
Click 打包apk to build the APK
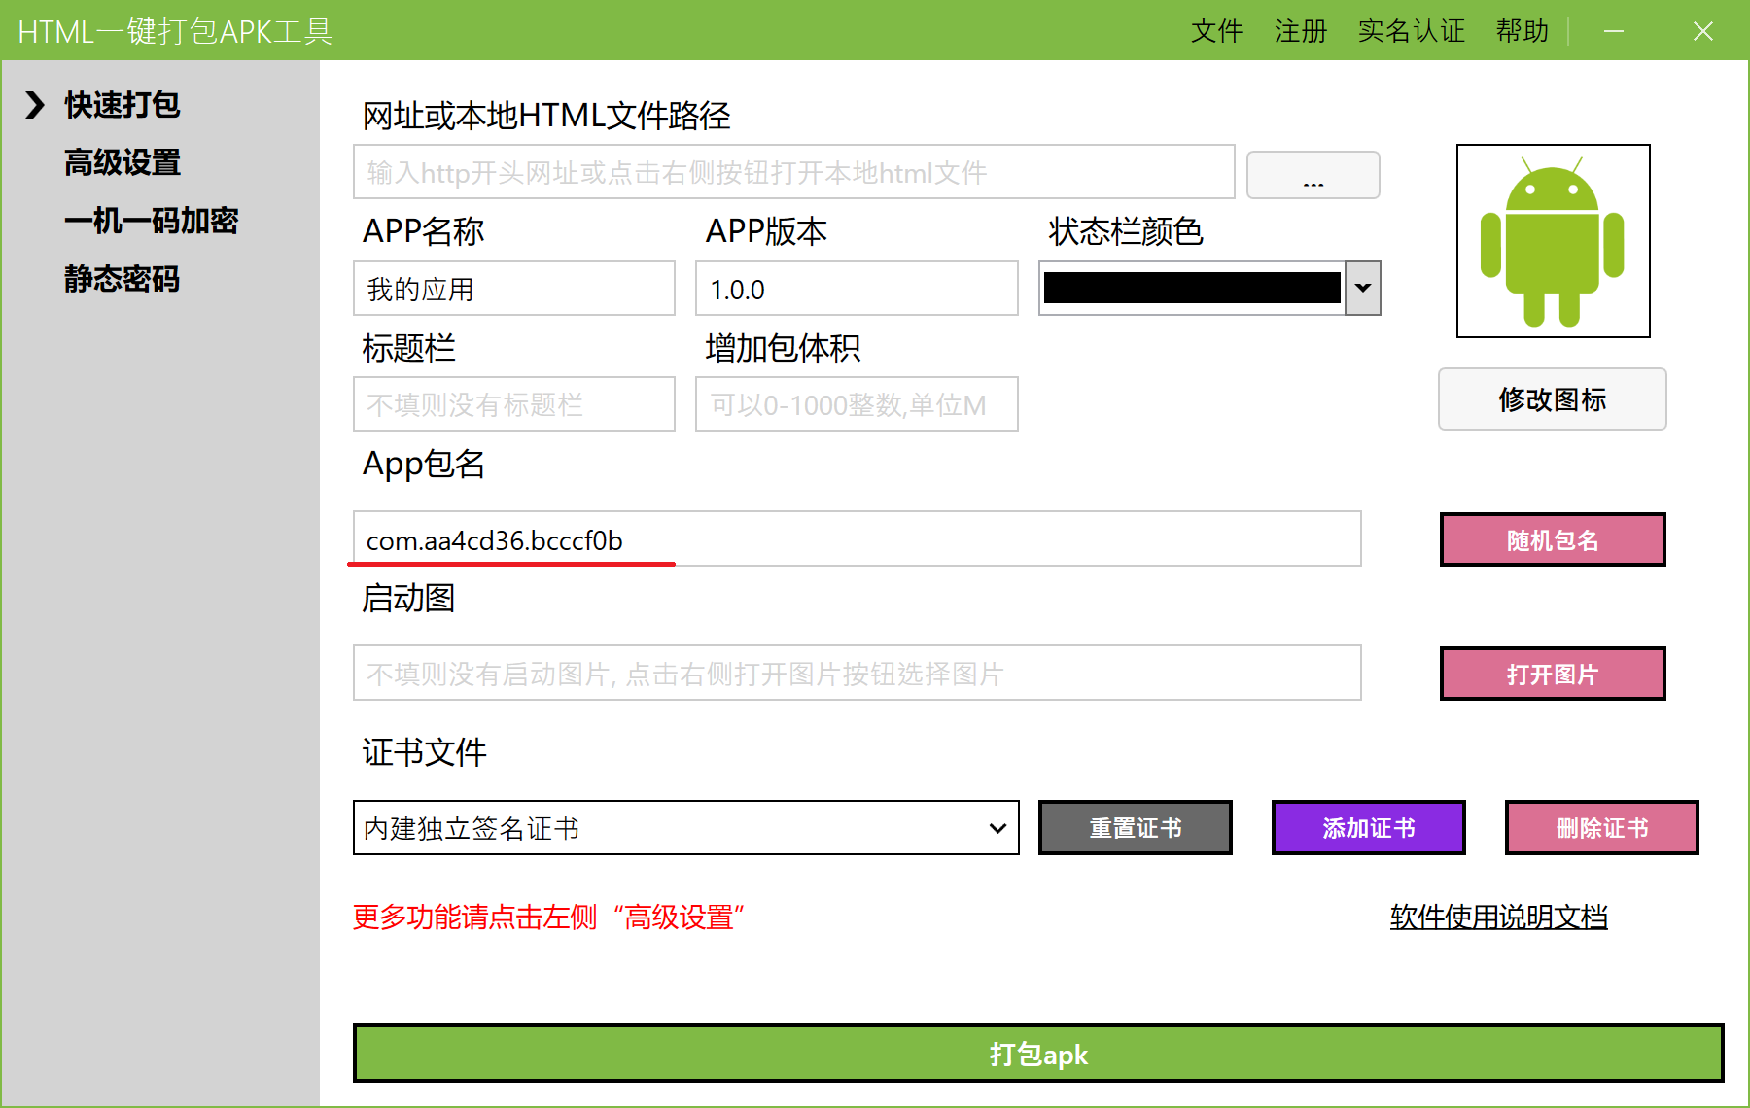(x=1036, y=1055)
